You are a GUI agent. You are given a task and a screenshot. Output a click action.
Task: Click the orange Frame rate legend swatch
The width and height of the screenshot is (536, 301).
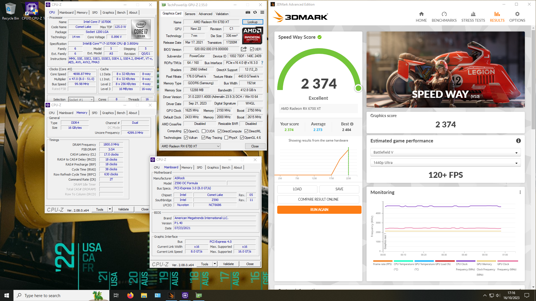click(383, 261)
